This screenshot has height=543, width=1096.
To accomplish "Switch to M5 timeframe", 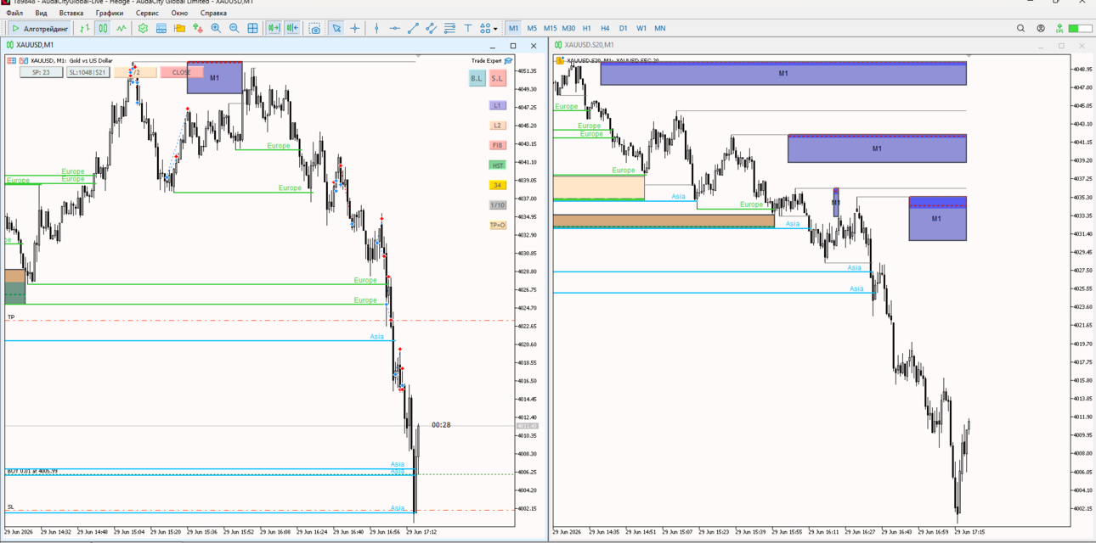I will pos(532,28).
